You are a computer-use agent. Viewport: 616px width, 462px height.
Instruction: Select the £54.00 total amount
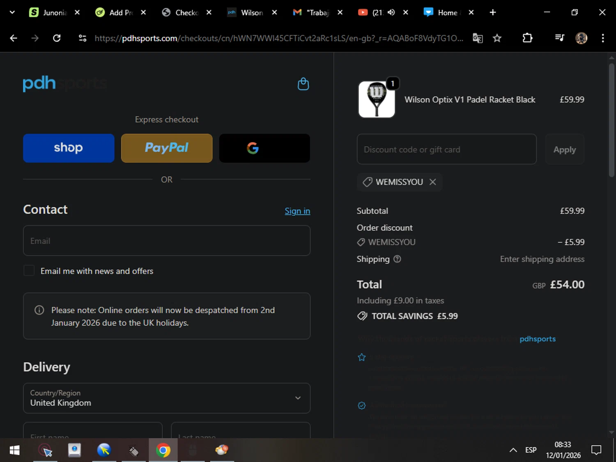point(567,284)
